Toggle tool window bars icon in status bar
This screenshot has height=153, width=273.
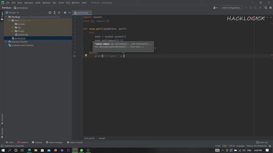click(x=2, y=146)
